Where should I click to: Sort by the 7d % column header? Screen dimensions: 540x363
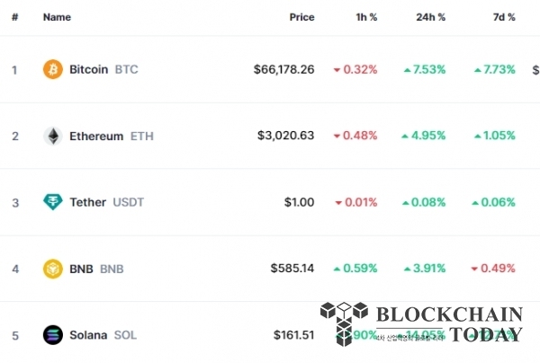pyautogui.click(x=504, y=17)
